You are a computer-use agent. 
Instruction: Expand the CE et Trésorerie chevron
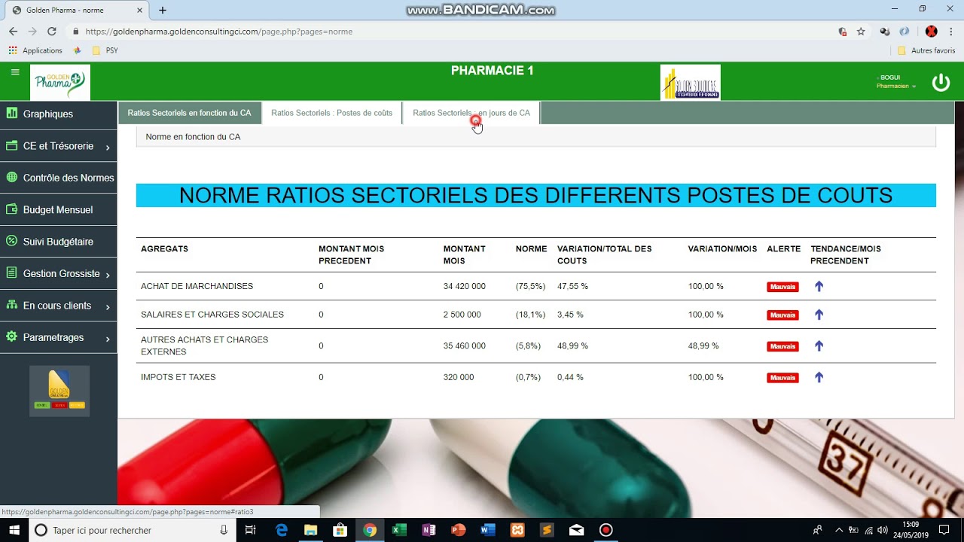[x=108, y=148]
